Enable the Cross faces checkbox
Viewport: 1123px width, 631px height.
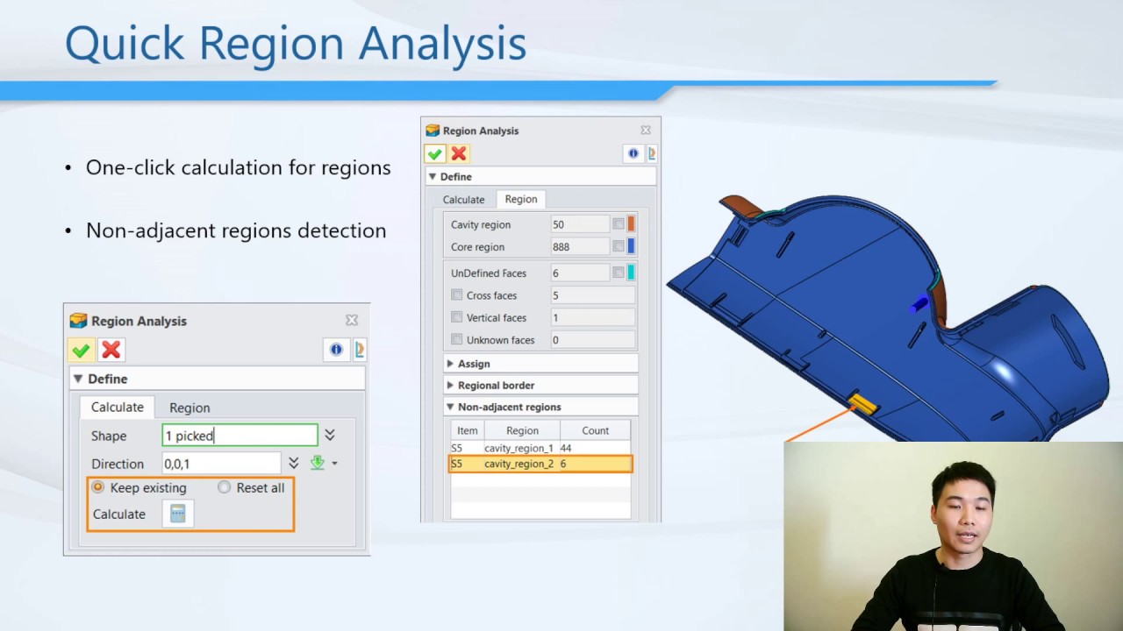click(456, 295)
